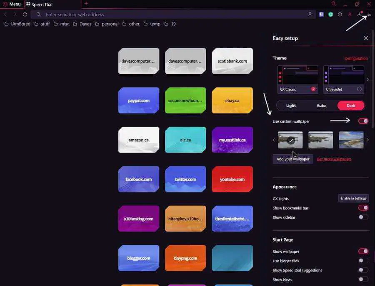Image resolution: width=375 pixels, height=286 pixels.
Task: Open the ebay.ca Speed Dial tile
Action: pyautogui.click(x=232, y=101)
